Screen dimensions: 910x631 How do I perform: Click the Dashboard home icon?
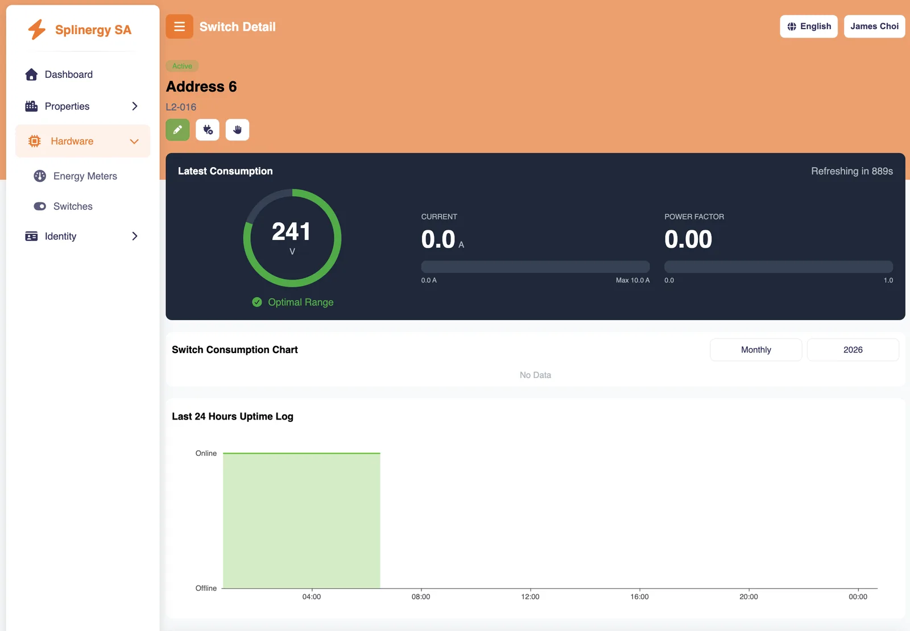31,74
